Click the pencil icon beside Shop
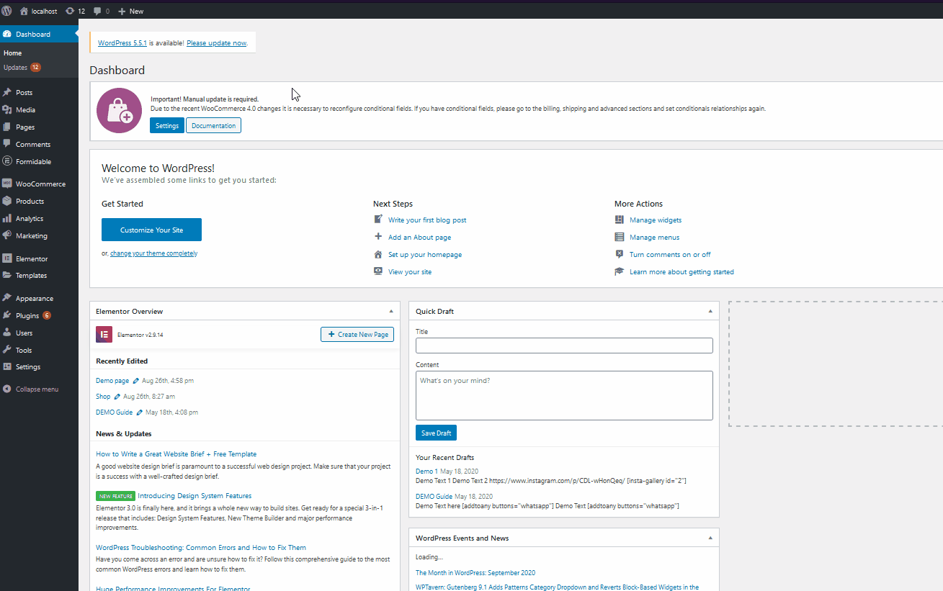Screen dimensions: 943x591 [x=117, y=397]
